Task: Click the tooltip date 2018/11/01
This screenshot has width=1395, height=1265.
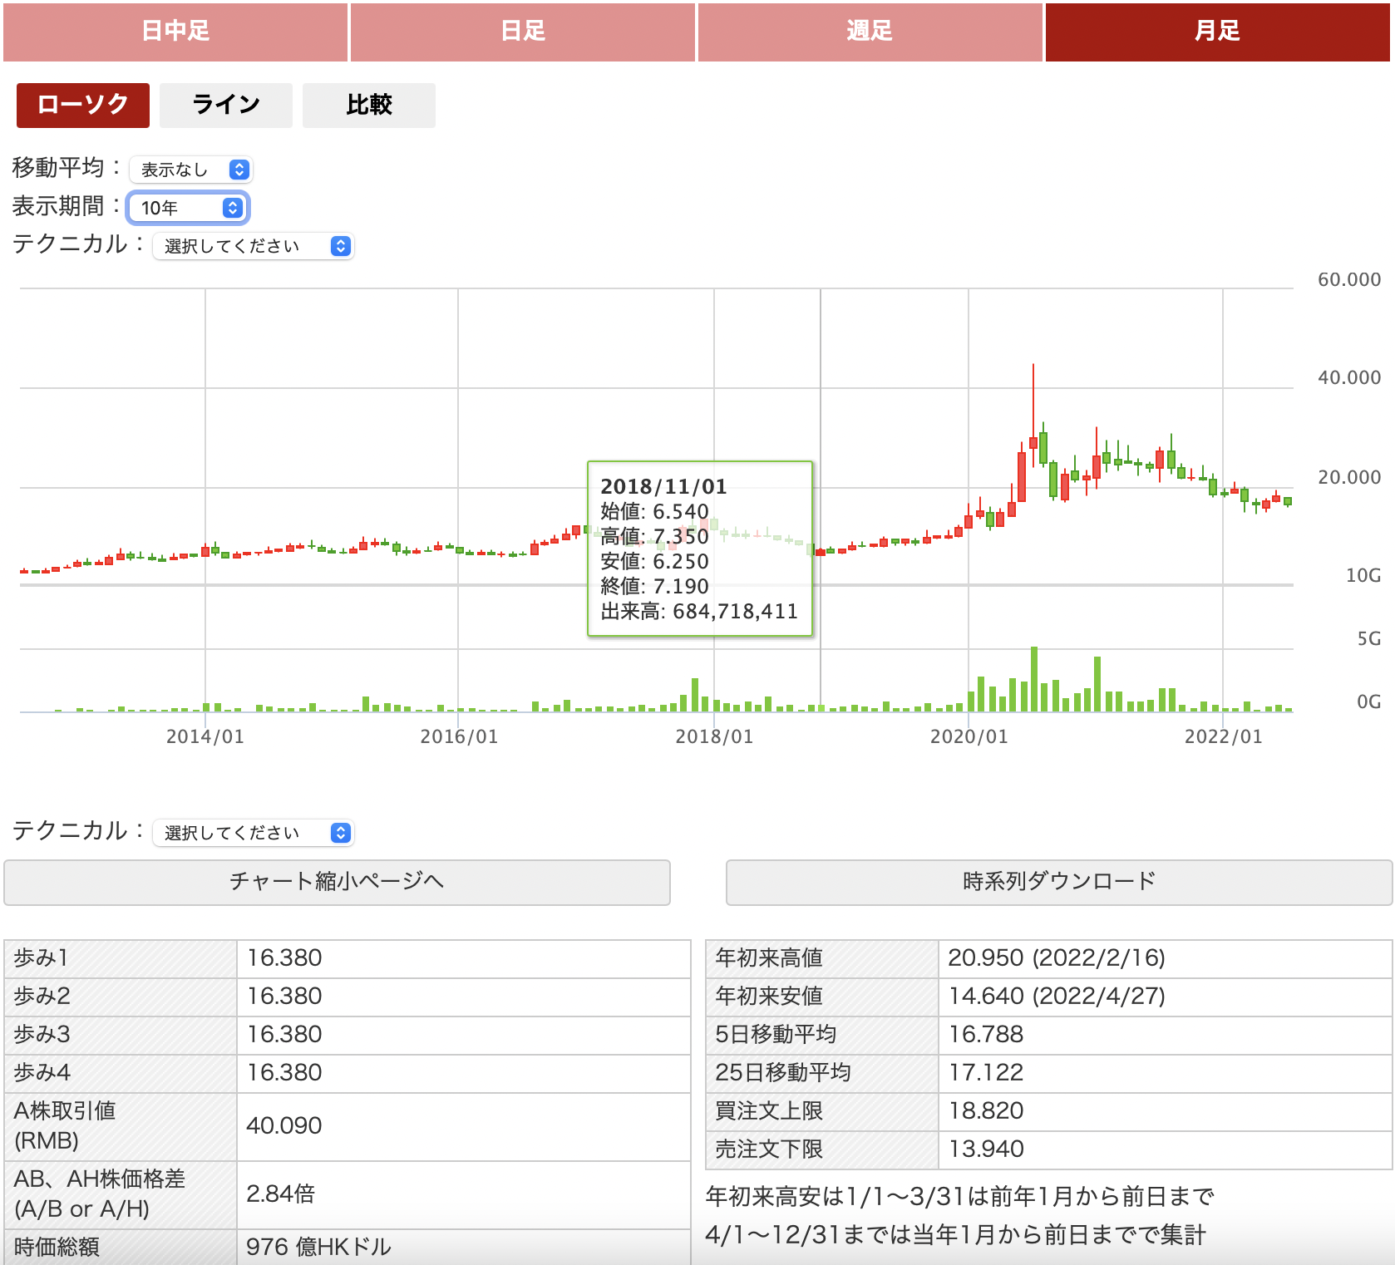Action: (663, 487)
